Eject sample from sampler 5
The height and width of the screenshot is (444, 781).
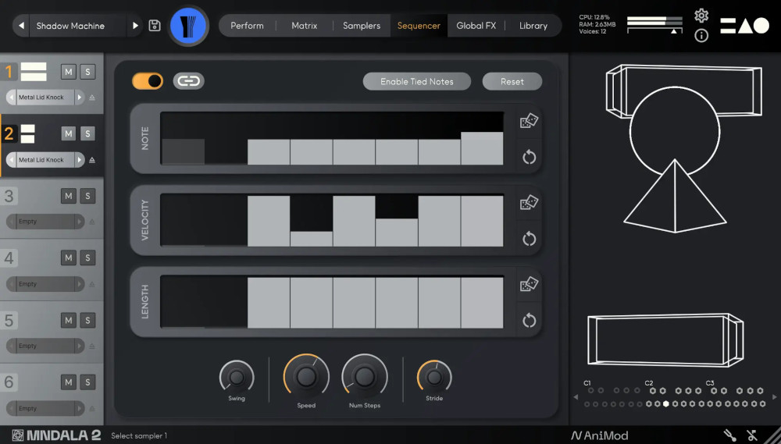point(92,346)
